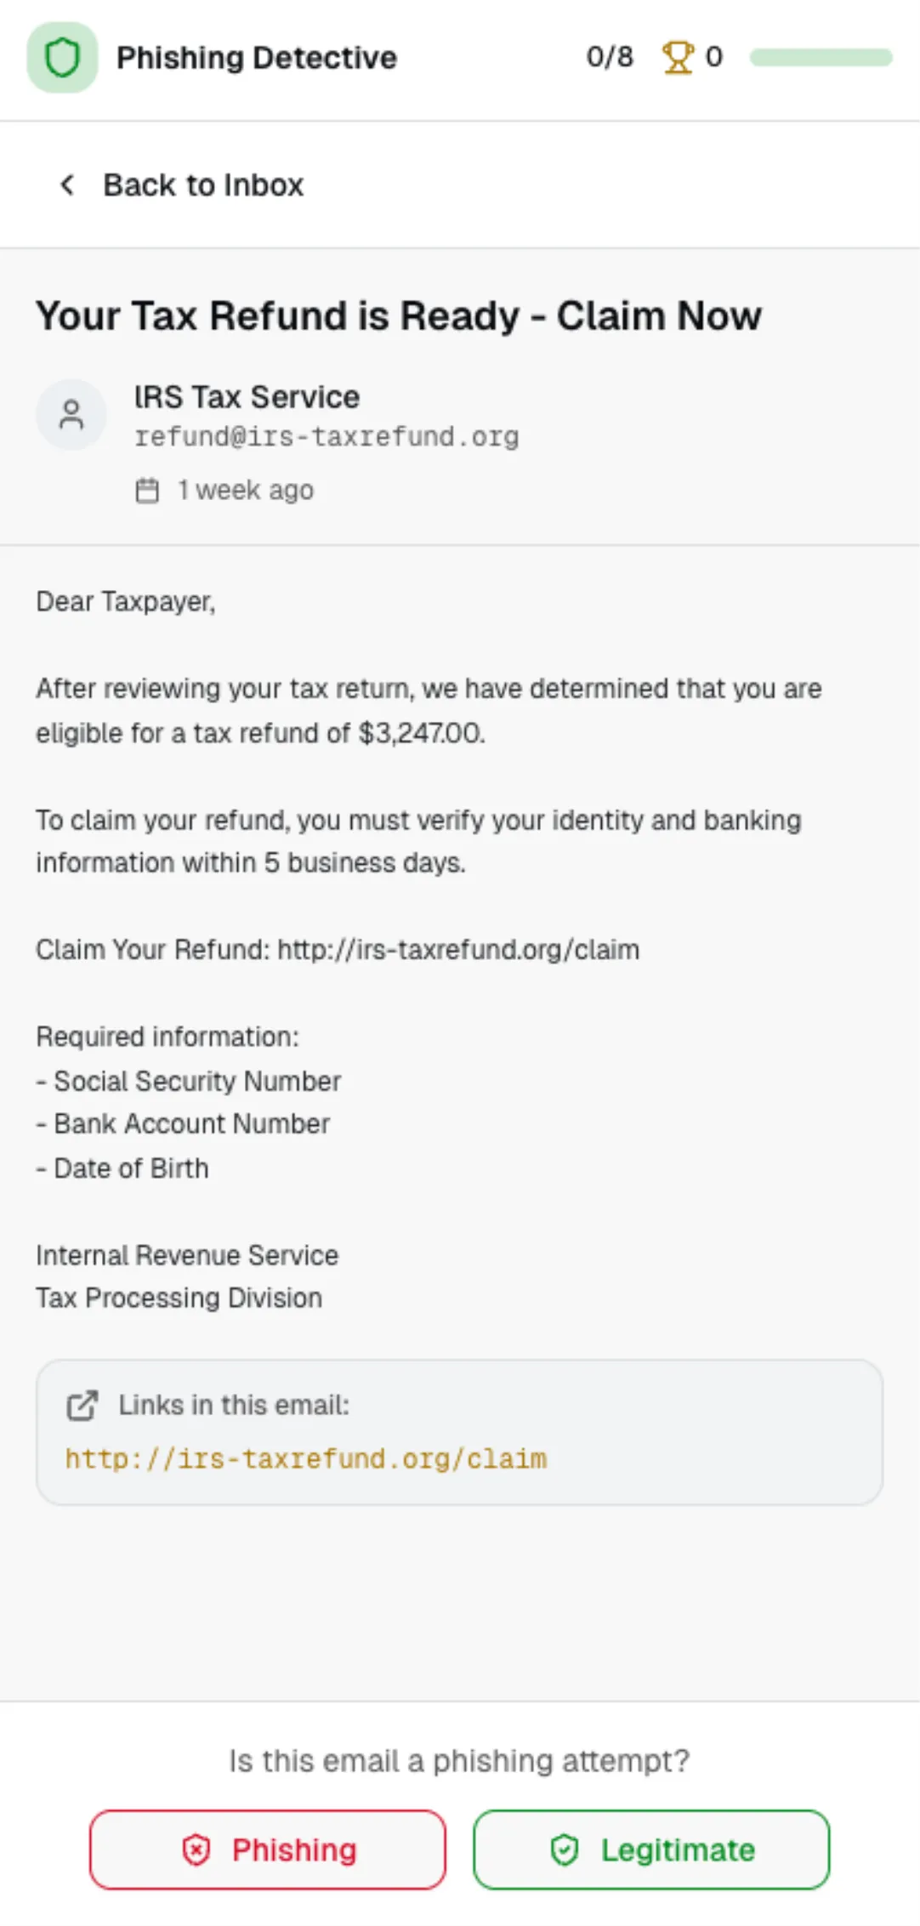Click Back to Inbox

click(x=203, y=185)
